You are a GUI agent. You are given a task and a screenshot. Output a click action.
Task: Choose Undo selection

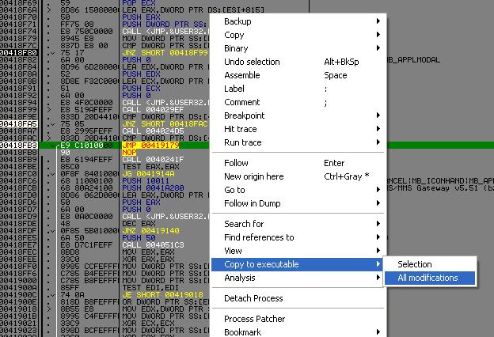(298, 62)
